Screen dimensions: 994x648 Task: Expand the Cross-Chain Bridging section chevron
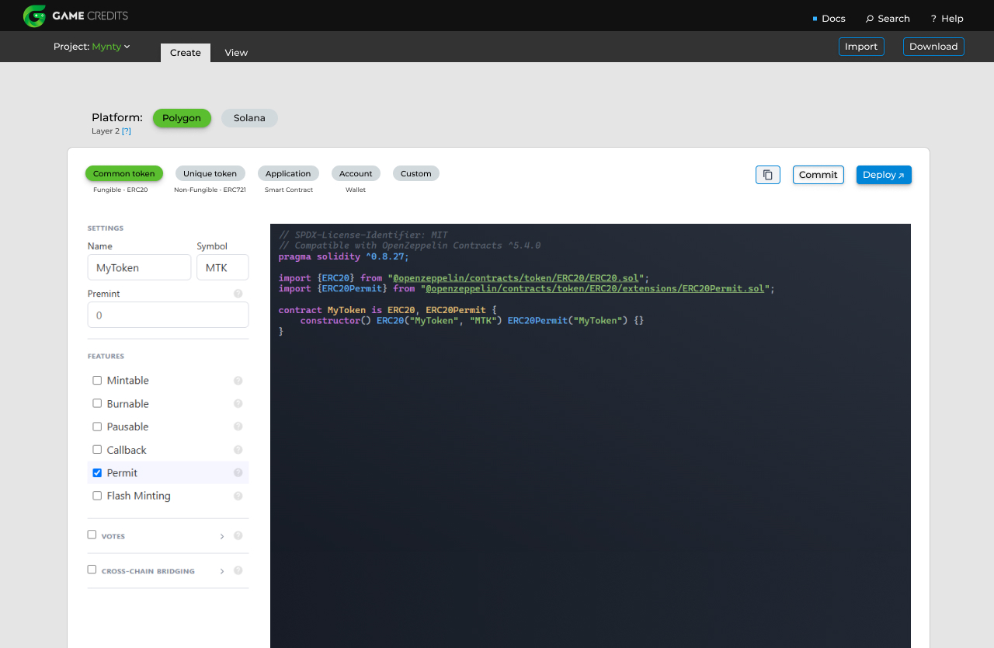tap(221, 571)
